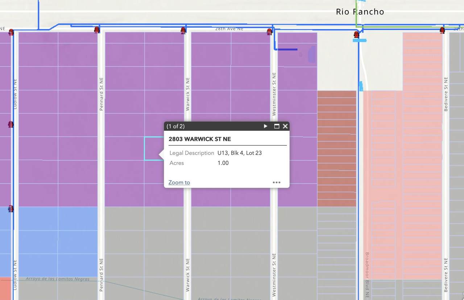Click the middle hydrant along Ludlow St
Image resolution: width=464 pixels, height=300 pixels.
[11, 124]
